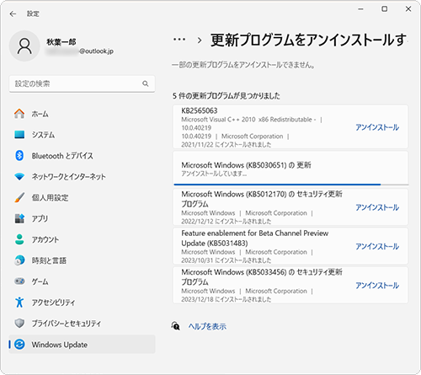421x375 pixels.
Task: Click the ゲーム controller icon
Action: pos(19,281)
